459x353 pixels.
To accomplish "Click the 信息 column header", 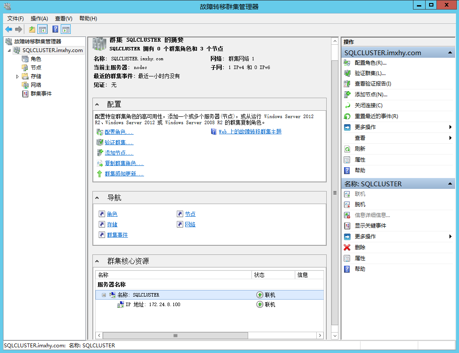I will pos(309,275).
